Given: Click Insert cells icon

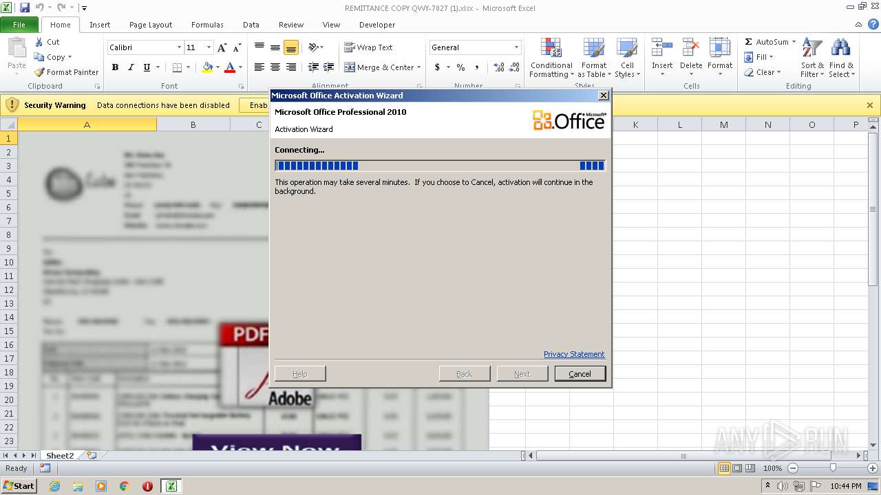Looking at the screenshot, I should pos(662,49).
